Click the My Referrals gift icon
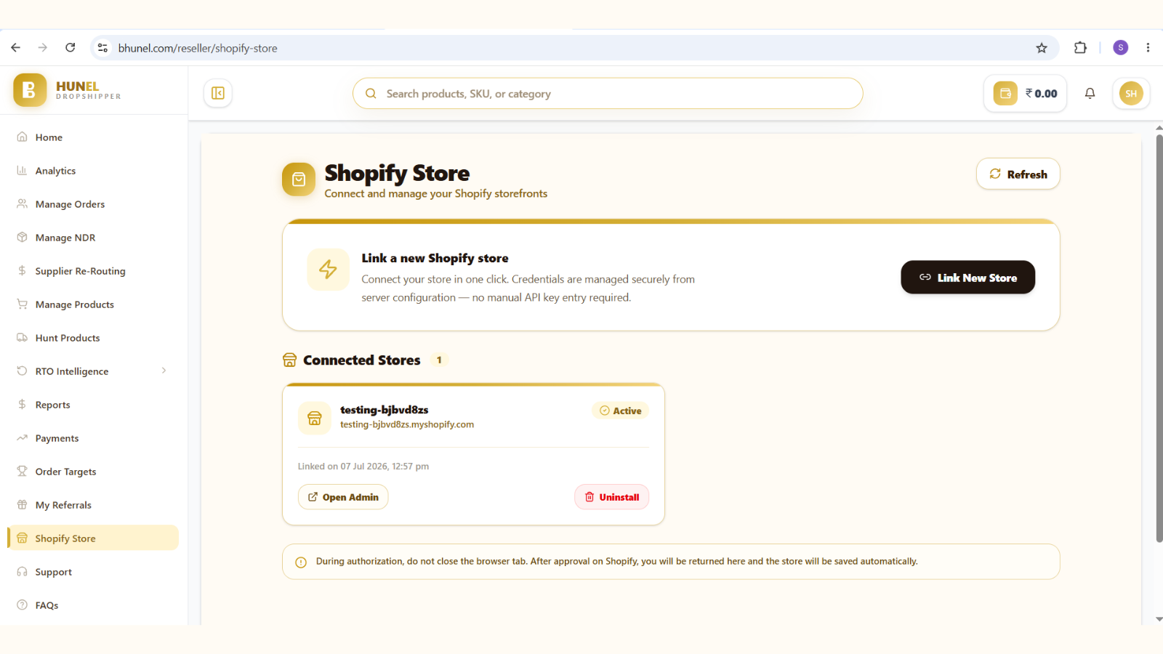 (22, 504)
